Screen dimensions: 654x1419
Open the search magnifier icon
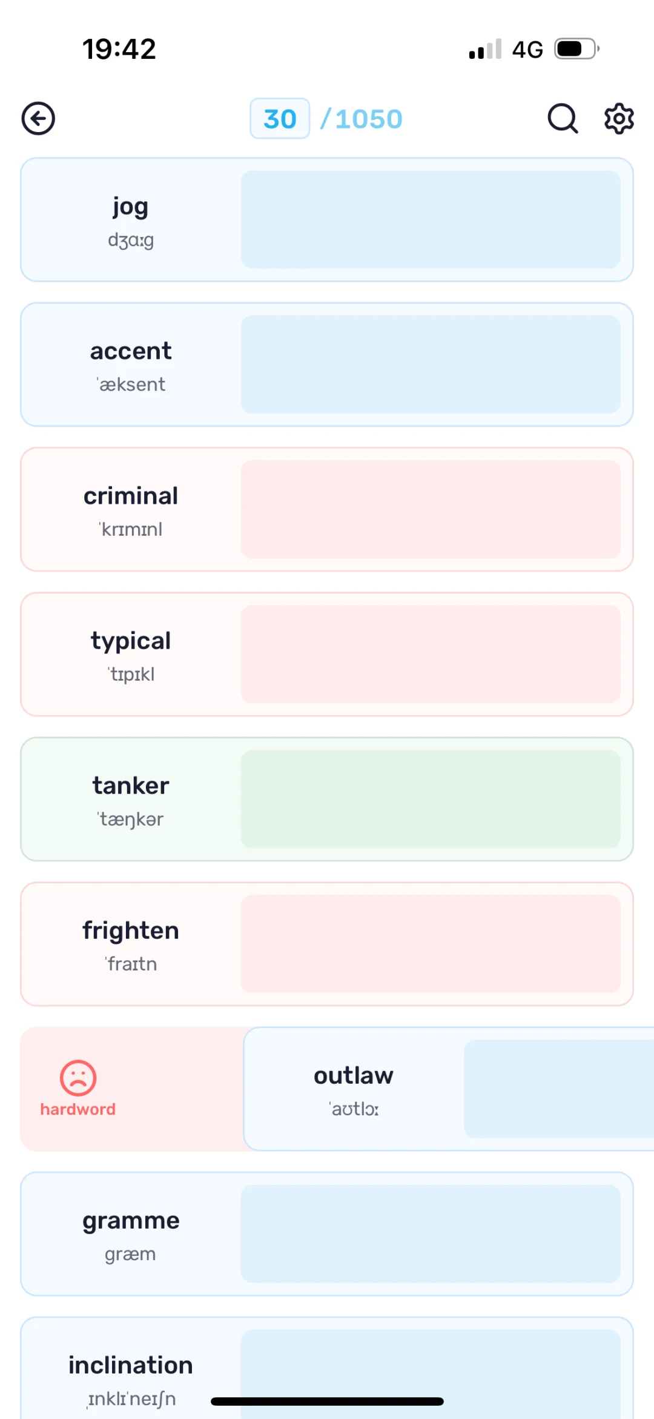[x=563, y=118]
